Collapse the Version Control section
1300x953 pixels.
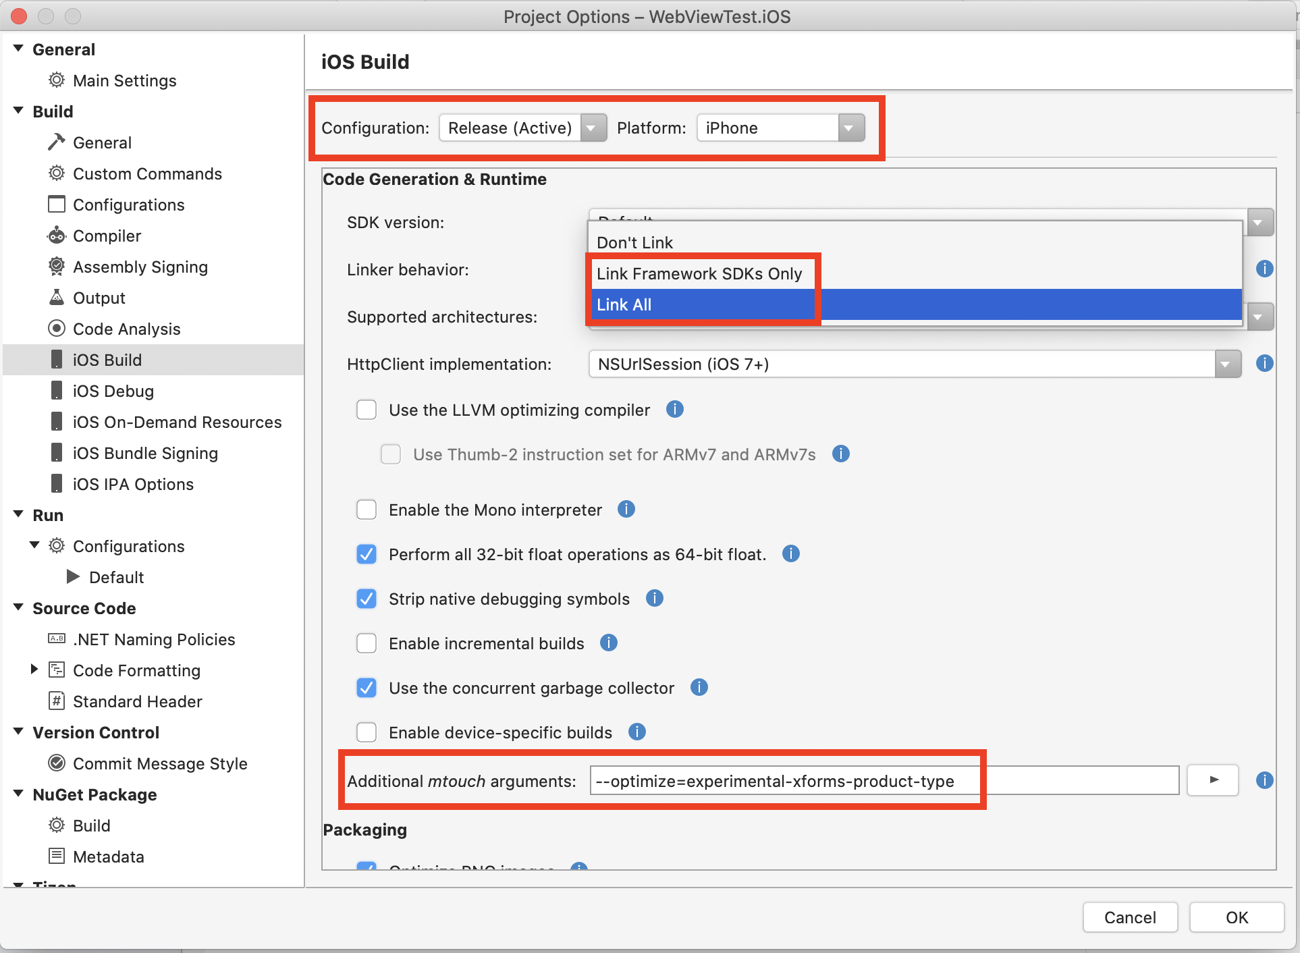click(18, 732)
